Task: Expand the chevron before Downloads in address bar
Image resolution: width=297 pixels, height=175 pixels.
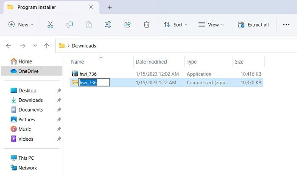Action: [x=68, y=46]
